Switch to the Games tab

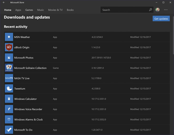click(29, 10)
